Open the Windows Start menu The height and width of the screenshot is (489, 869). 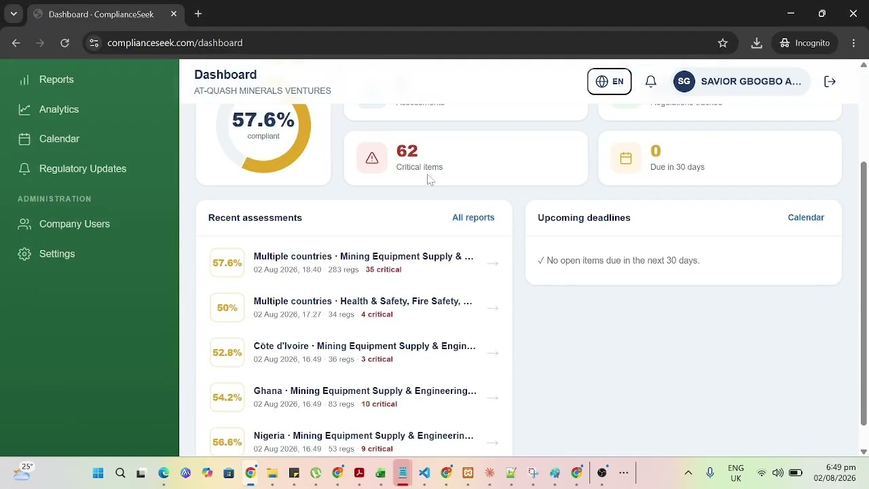(98, 473)
